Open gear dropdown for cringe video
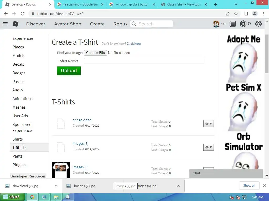Screen dimensions: 269x201 click(208, 124)
